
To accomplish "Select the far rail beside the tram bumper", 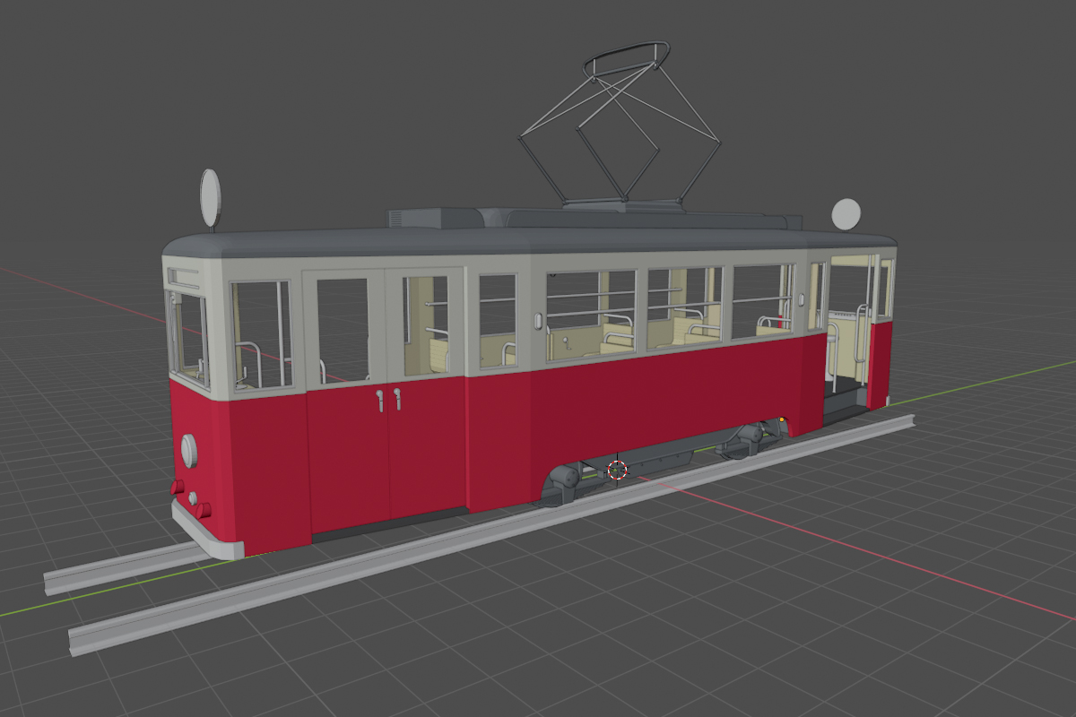I will pyautogui.click(x=117, y=570).
